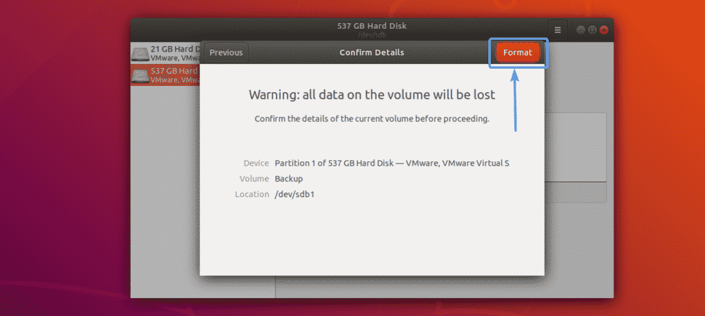Close the Disks window
This screenshot has width=705, height=316.
[x=603, y=30]
